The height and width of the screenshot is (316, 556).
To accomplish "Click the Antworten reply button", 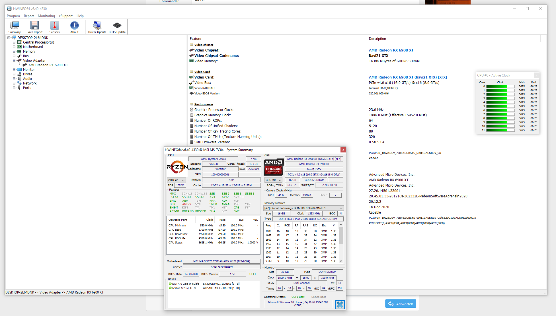I will pos(401,304).
